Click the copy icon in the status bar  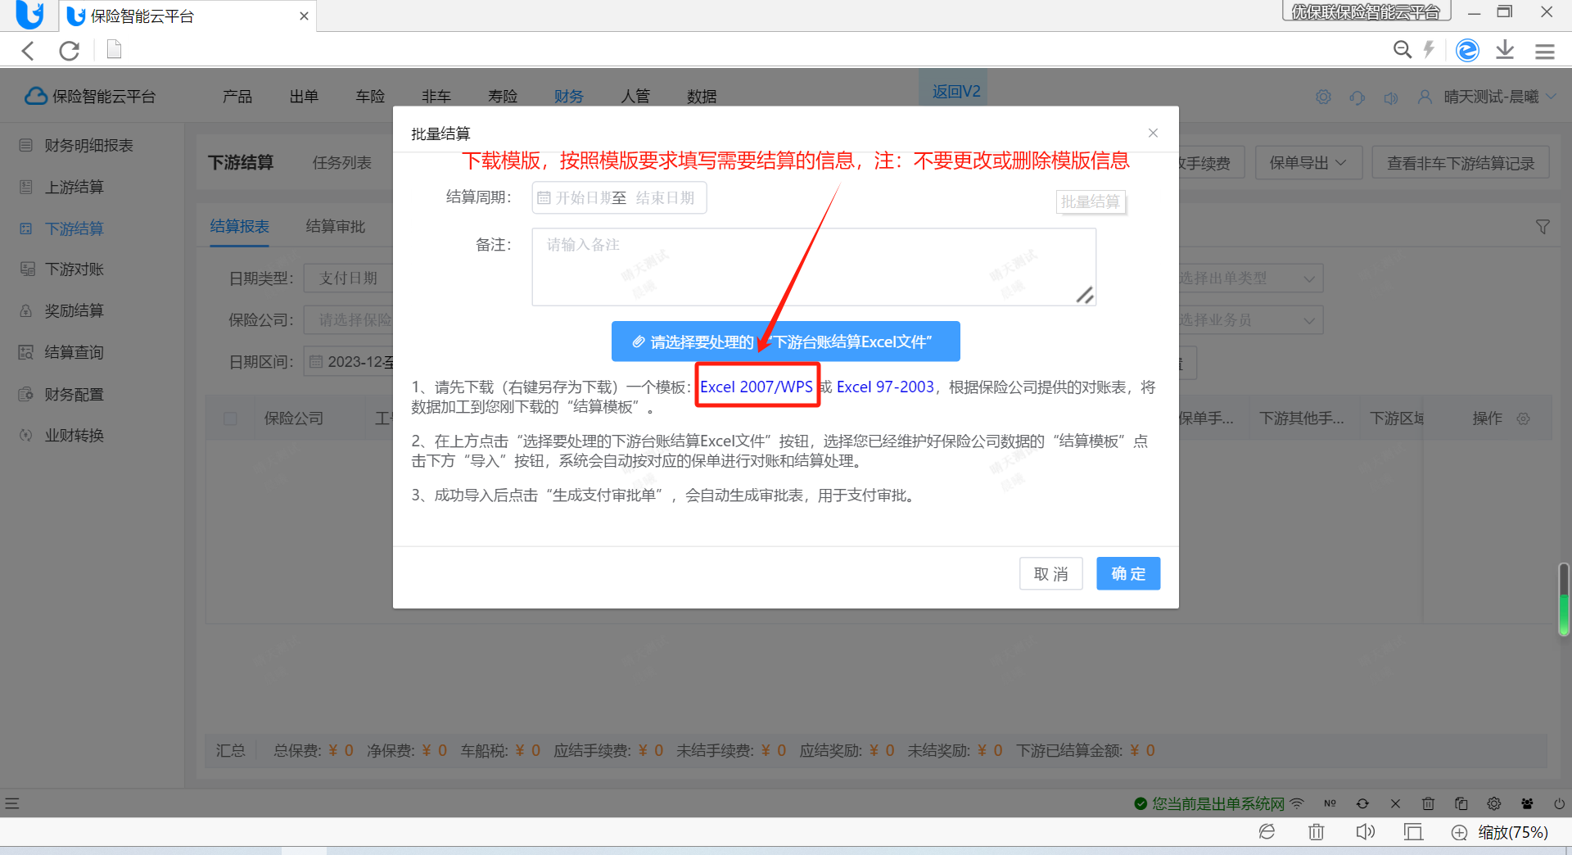pos(1461,803)
